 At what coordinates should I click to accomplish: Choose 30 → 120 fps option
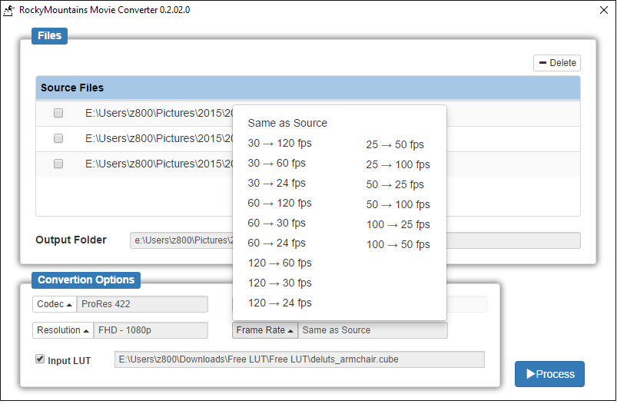point(280,143)
